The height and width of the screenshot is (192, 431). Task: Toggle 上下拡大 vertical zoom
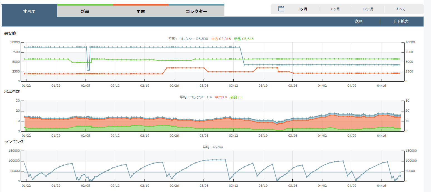point(401,21)
